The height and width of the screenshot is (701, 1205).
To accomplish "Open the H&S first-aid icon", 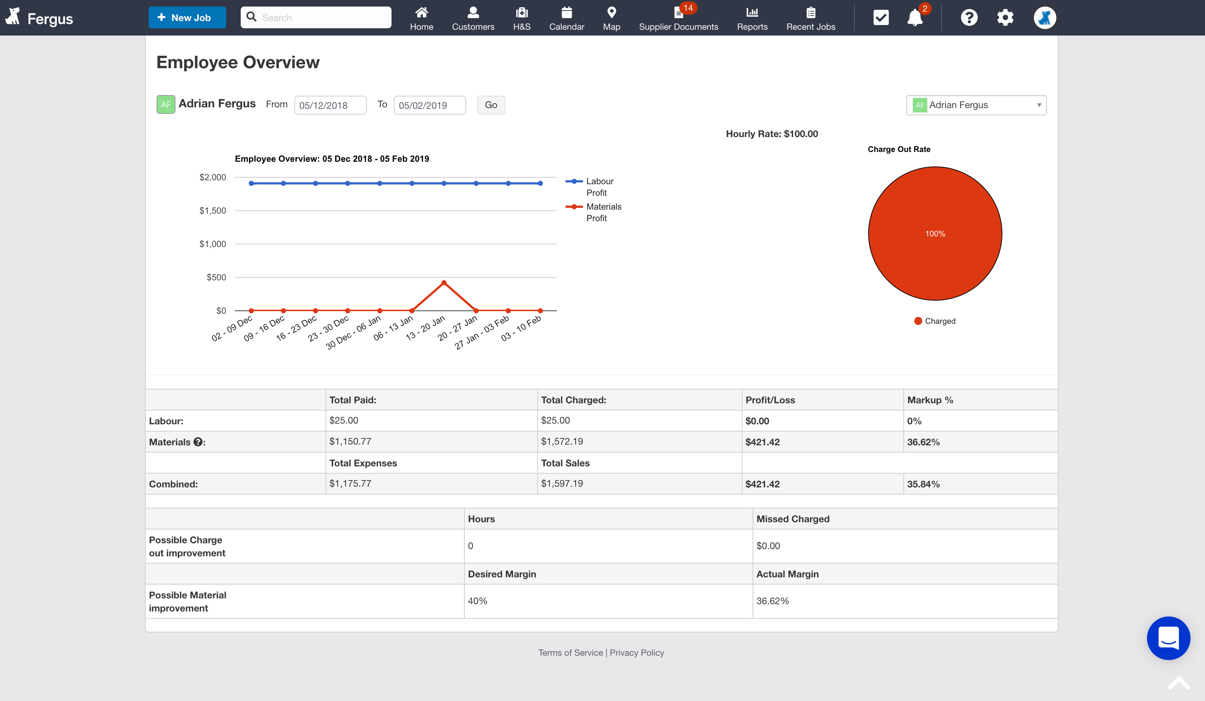I will (521, 13).
